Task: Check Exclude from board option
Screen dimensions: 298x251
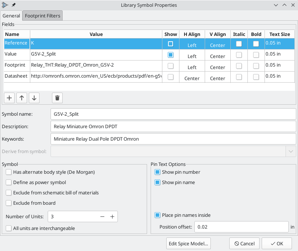Action: pos(9,203)
